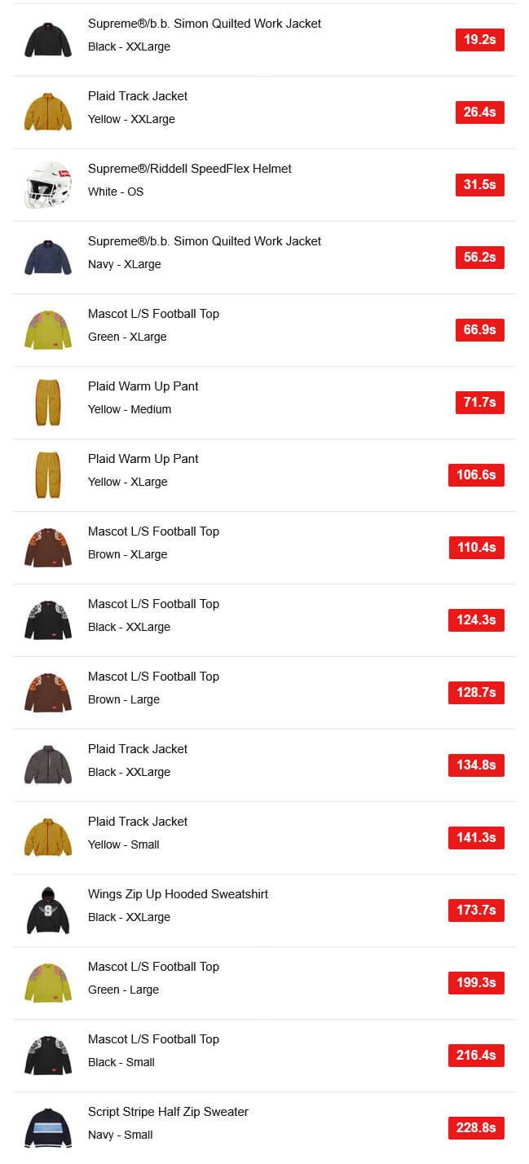
Task: Click the brown Large Mascot Football Top image
Action: (x=48, y=693)
